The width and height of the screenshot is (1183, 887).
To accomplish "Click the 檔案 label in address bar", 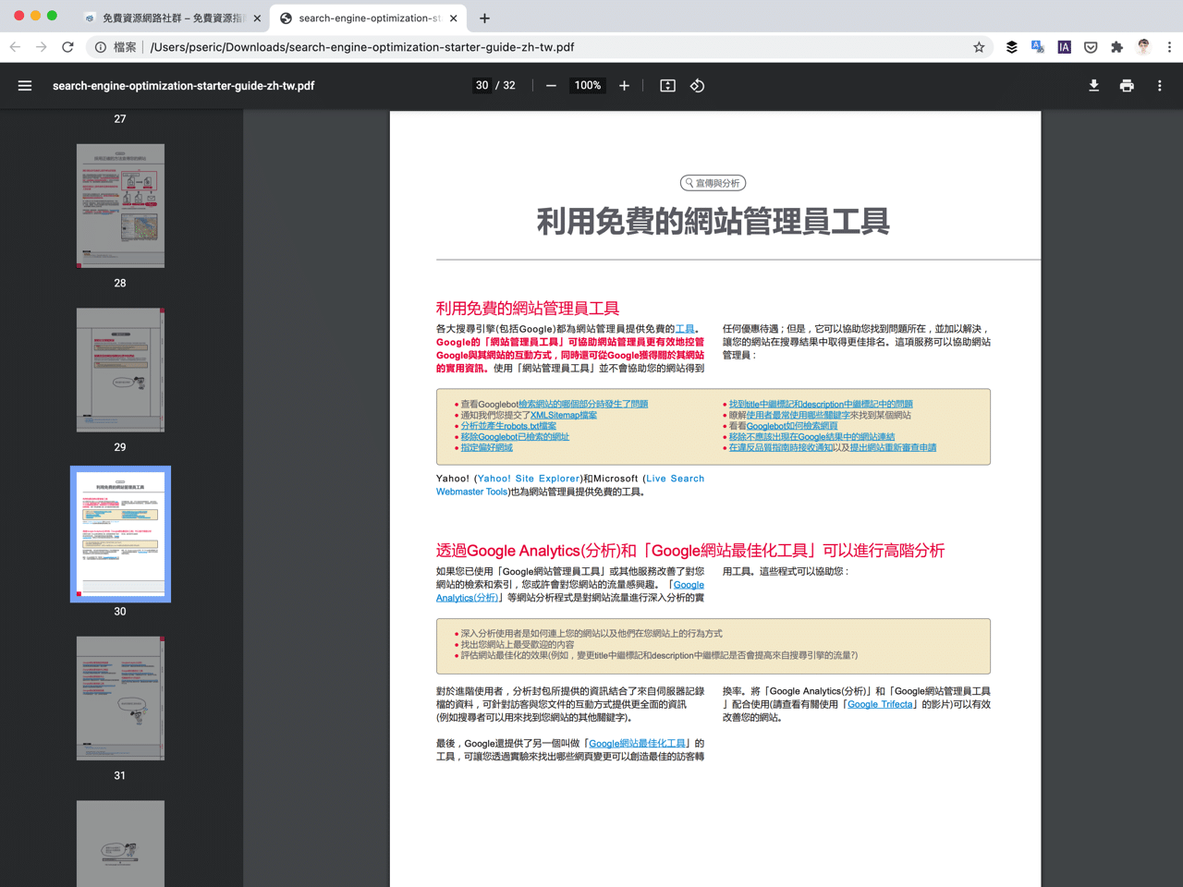I will click(125, 47).
